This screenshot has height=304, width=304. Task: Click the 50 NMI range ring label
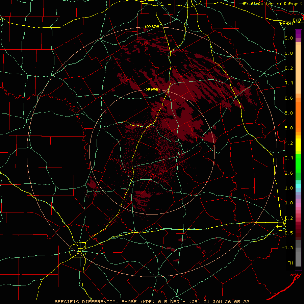[x=152, y=90]
